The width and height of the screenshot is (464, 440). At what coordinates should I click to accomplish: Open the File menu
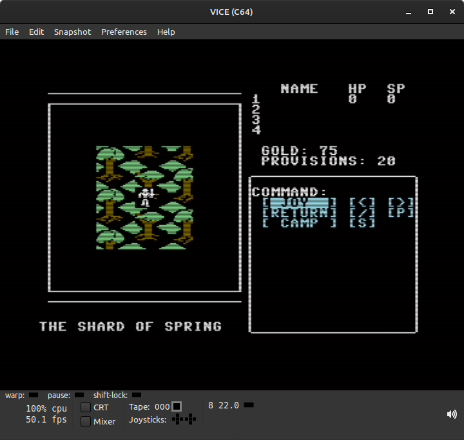pyautogui.click(x=12, y=32)
